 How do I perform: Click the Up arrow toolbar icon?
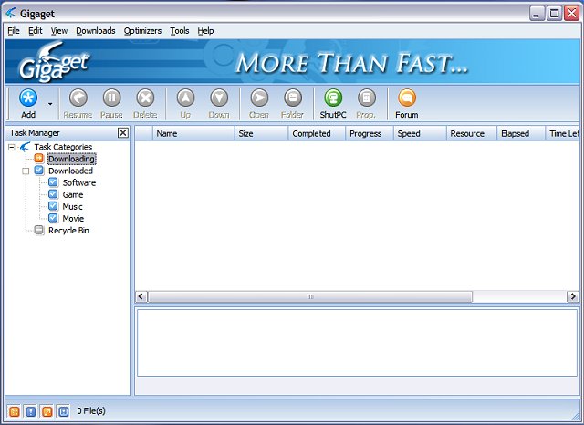(185, 98)
